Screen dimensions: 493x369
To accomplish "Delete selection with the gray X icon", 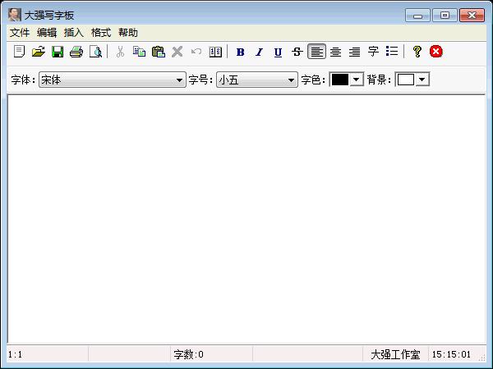I will point(177,52).
